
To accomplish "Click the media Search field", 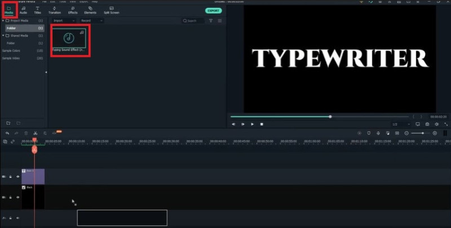I will (193, 21).
